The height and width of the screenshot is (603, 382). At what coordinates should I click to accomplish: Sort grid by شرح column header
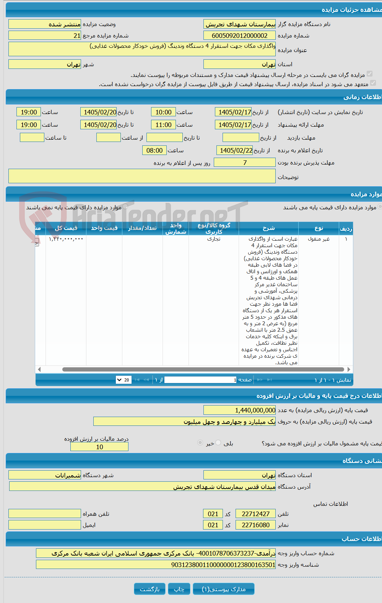268,228
